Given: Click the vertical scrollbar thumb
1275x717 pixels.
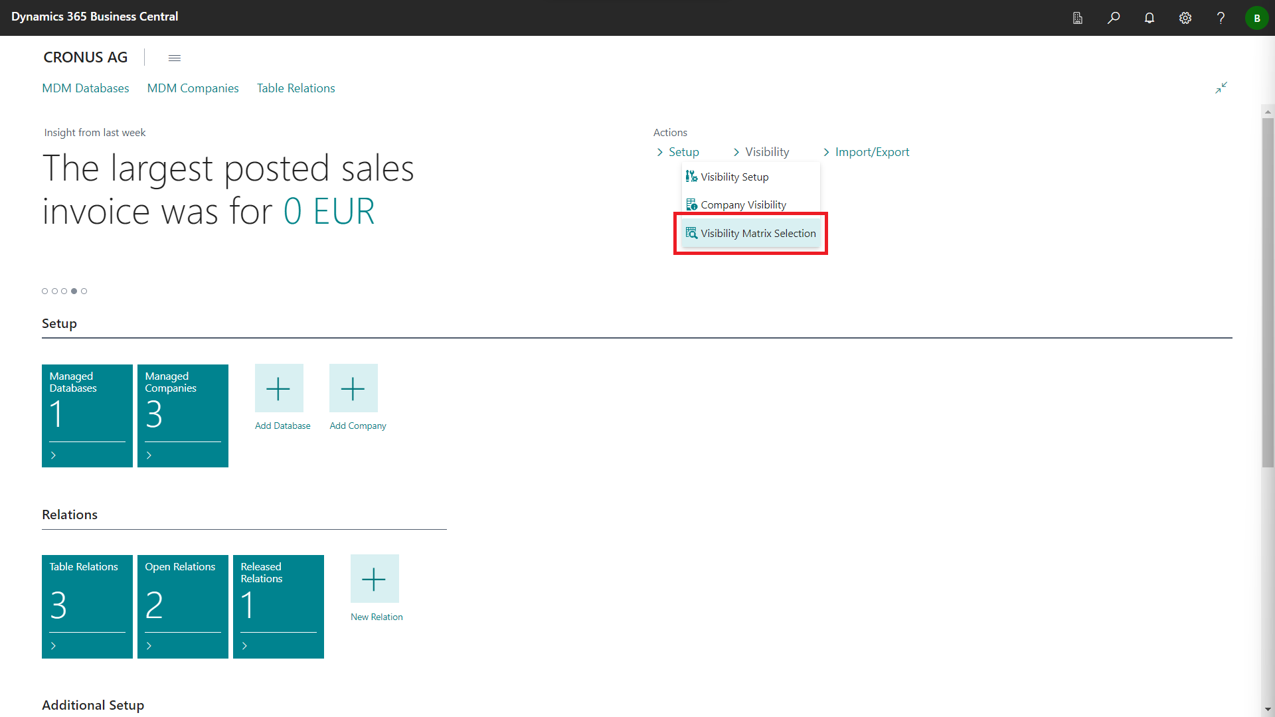Looking at the screenshot, I should [1268, 292].
